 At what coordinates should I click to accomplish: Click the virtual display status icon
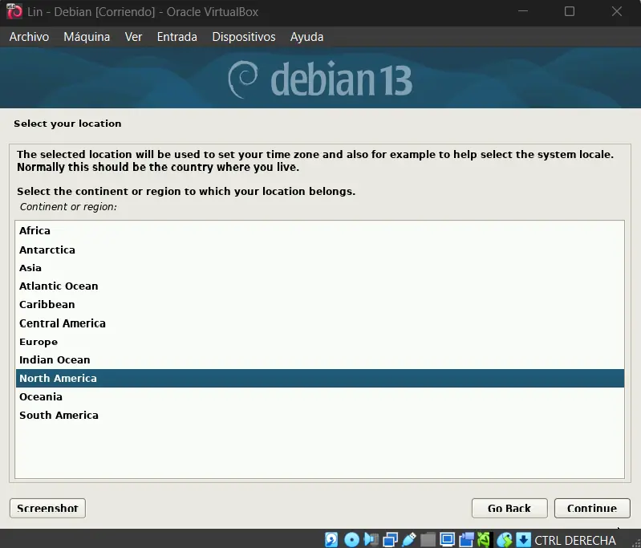click(x=447, y=539)
